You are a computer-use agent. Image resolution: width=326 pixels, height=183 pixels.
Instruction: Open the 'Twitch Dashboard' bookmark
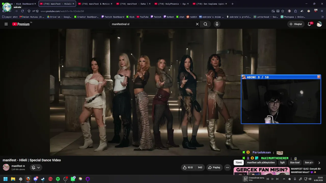click(113, 17)
